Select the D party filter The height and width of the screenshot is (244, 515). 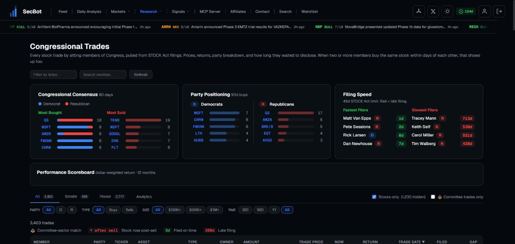[60, 210]
